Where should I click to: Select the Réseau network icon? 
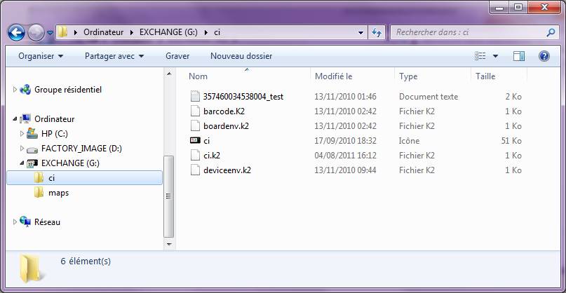point(25,222)
